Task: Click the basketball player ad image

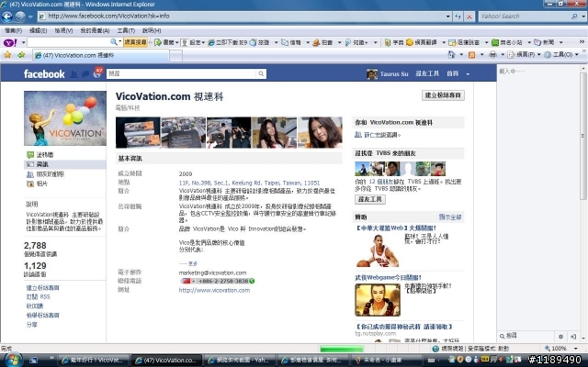Action: pos(378,250)
